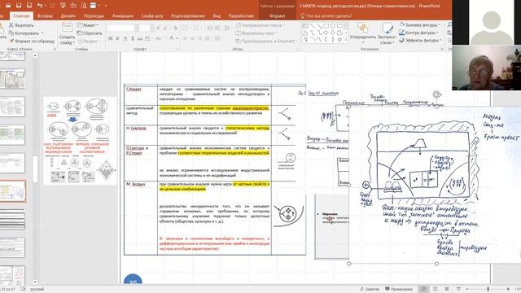Select the Главная ribbon tab
This screenshot has width=521, height=293.
pyautogui.click(x=21, y=16)
